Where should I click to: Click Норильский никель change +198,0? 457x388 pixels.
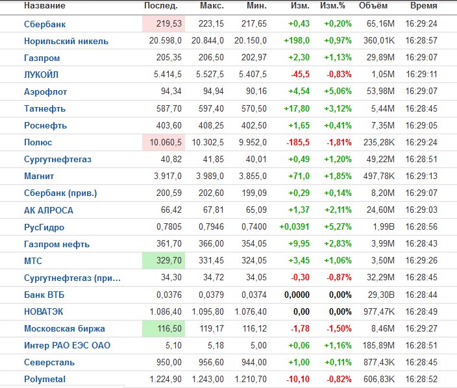(x=297, y=40)
